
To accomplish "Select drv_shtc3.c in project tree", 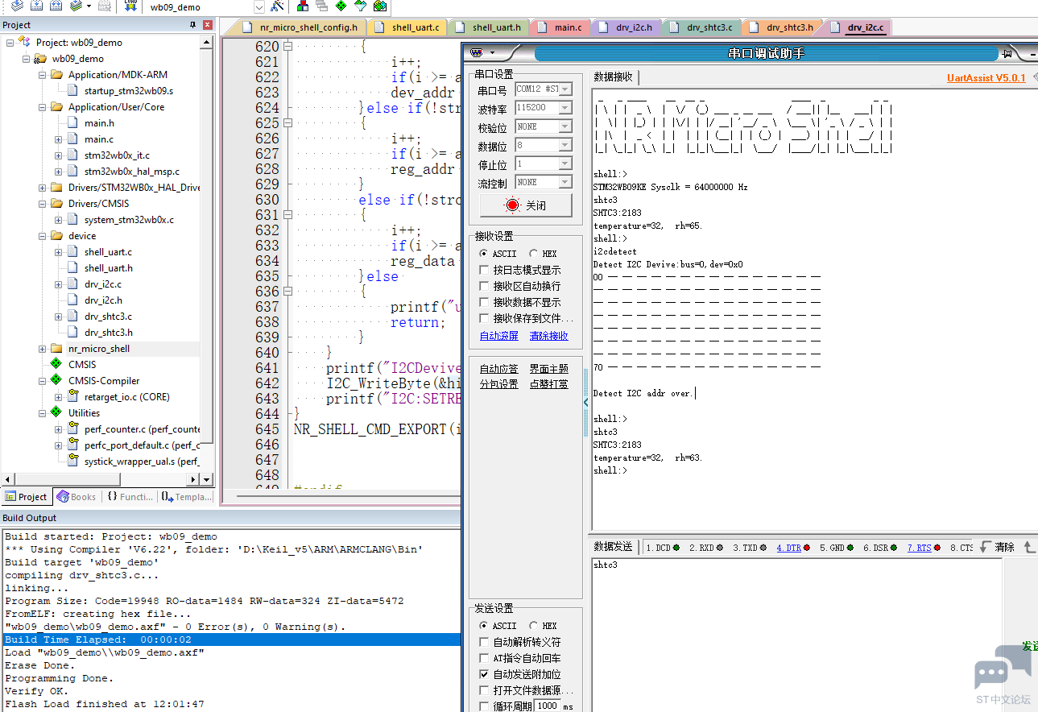I will [108, 316].
